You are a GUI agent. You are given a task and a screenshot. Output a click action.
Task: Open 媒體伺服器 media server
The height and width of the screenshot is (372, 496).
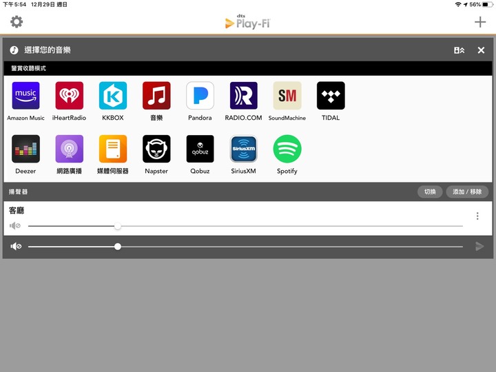pyautogui.click(x=113, y=149)
